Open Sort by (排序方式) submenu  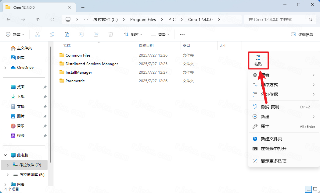coord(284,85)
